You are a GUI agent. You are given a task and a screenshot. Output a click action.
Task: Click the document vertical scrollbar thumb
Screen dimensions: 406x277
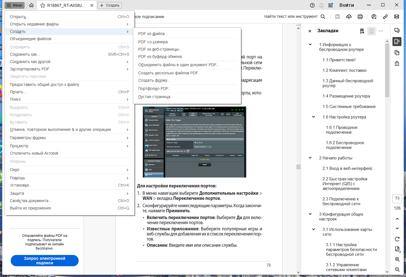tap(298, 167)
